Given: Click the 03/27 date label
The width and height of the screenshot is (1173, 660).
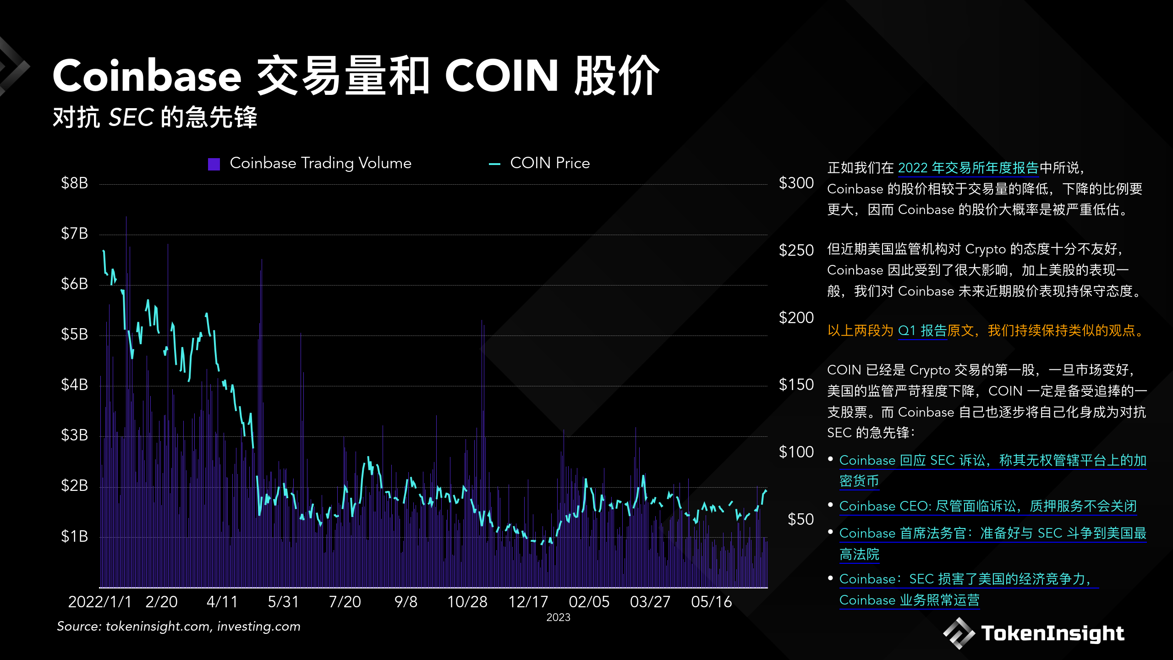Looking at the screenshot, I should click(650, 602).
